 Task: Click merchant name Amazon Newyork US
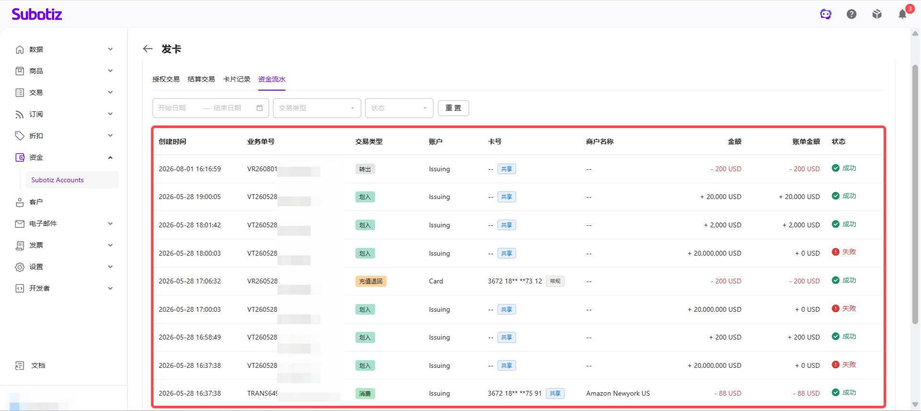click(x=618, y=393)
